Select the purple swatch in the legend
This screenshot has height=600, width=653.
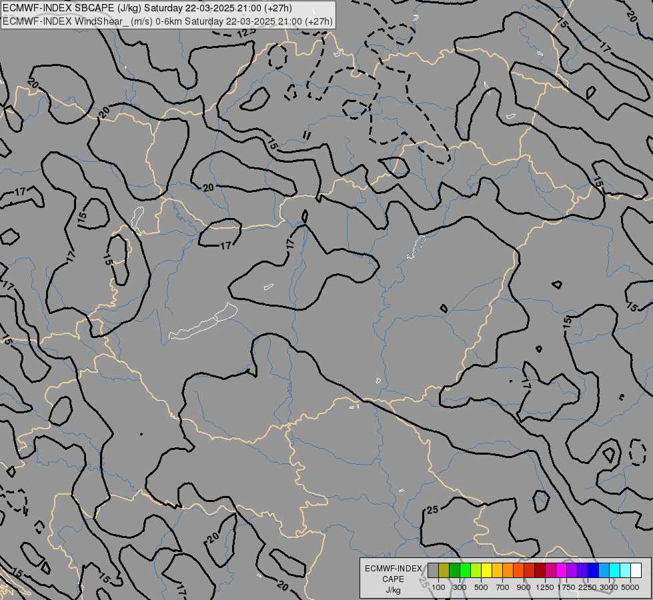(x=572, y=571)
